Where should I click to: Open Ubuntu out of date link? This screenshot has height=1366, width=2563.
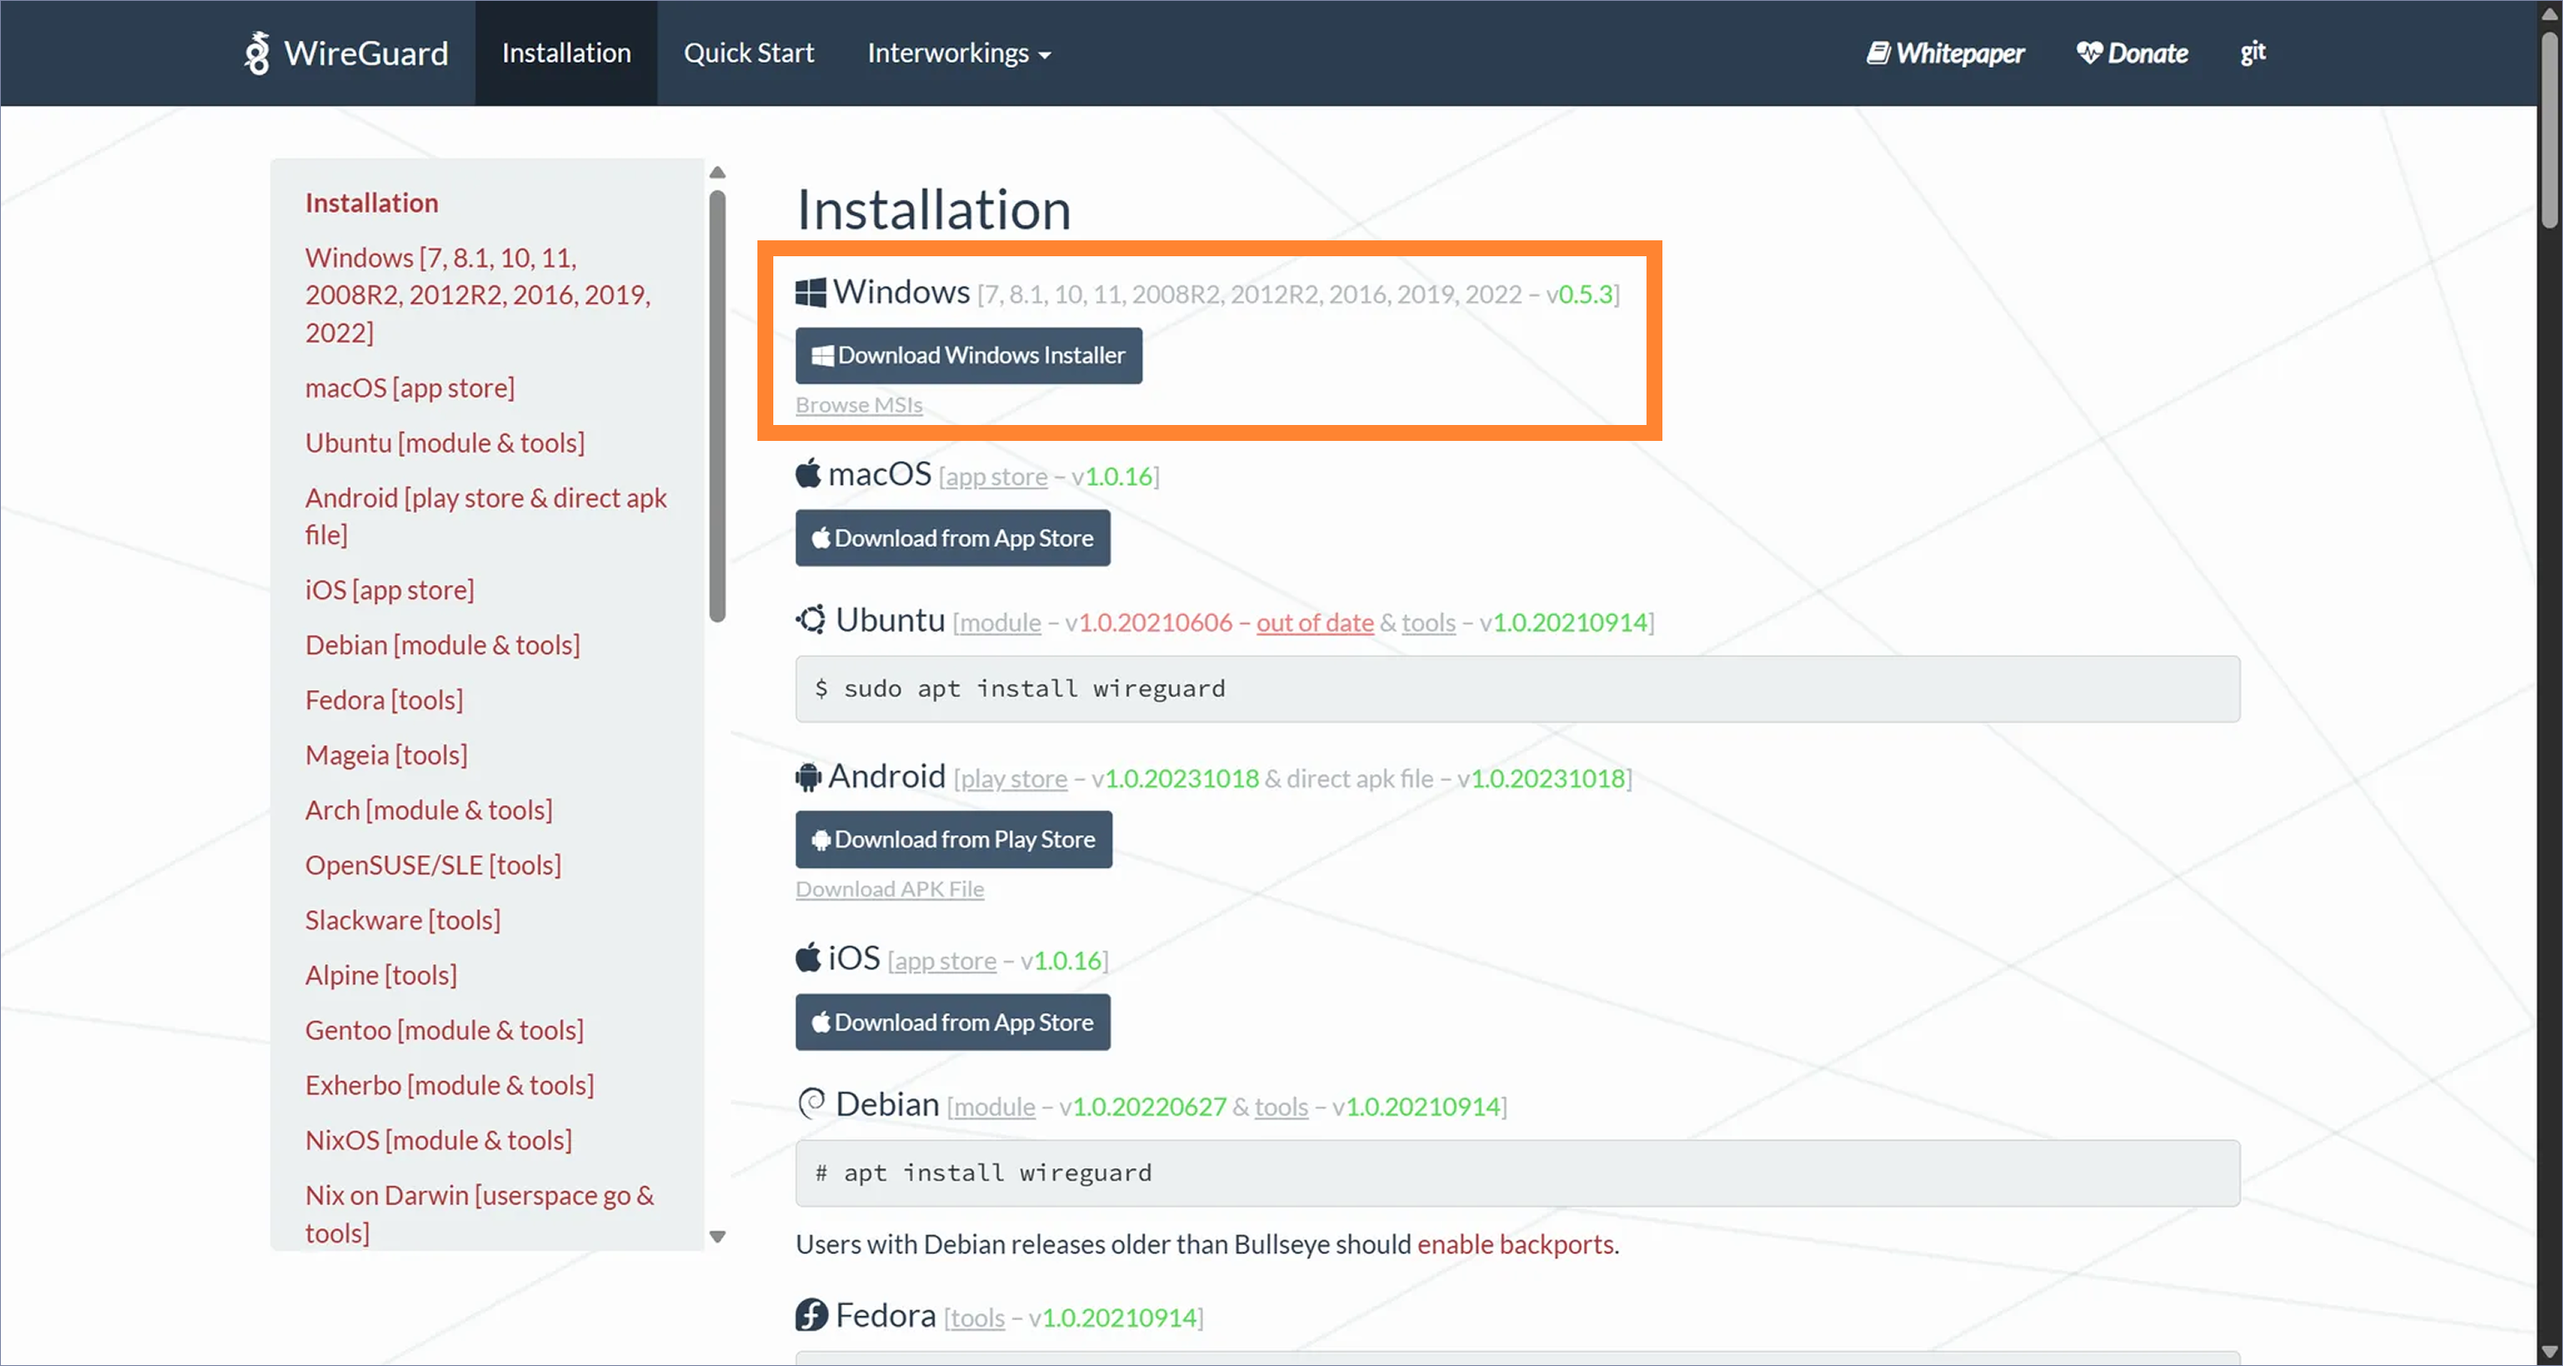(1314, 623)
